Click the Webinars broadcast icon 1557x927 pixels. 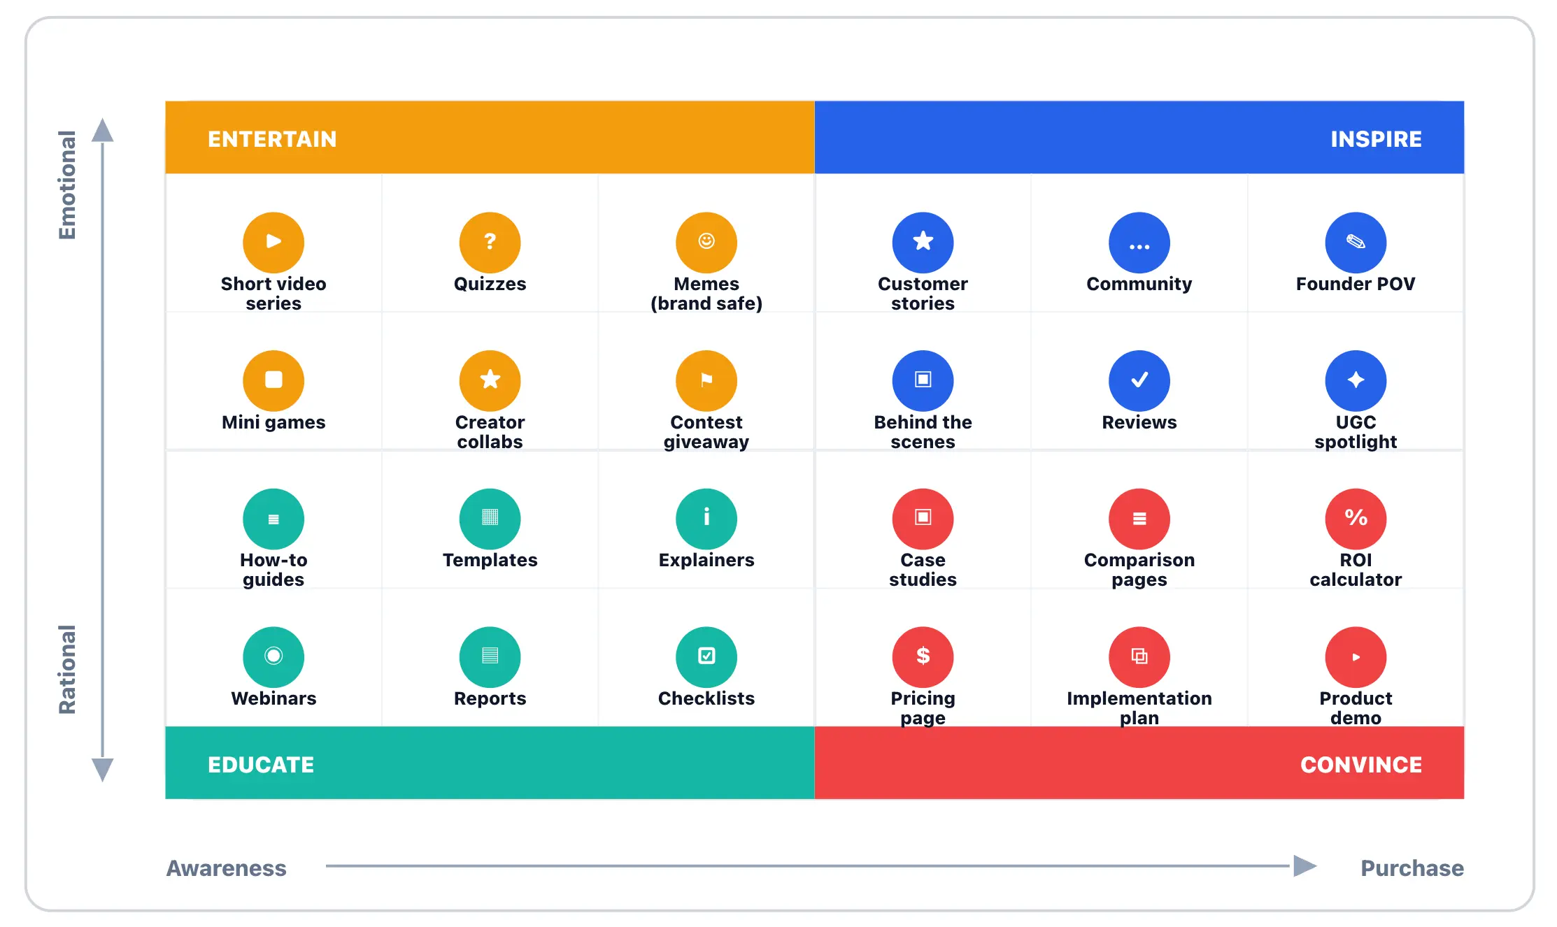point(273,656)
